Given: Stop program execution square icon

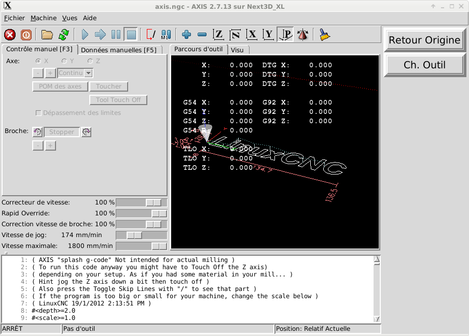Looking at the screenshot, I should [131, 35].
